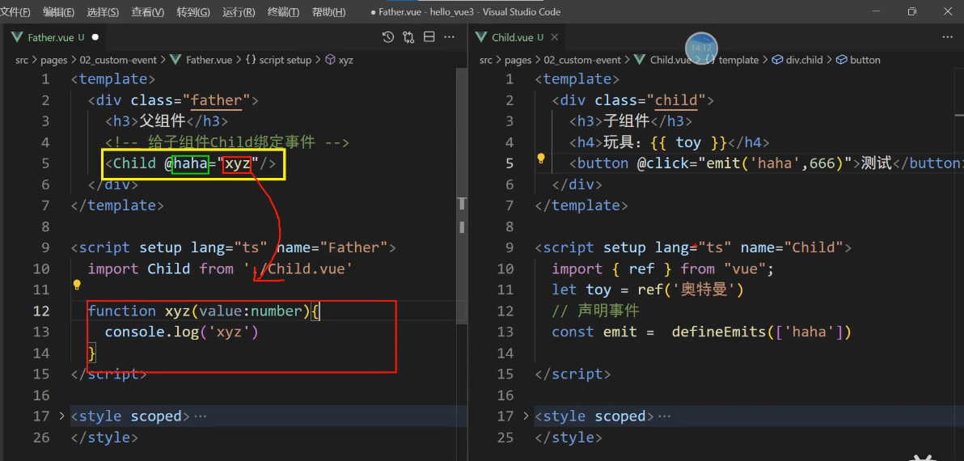Open the pages breadcrumb in Father.vue
The height and width of the screenshot is (461, 964).
pos(54,60)
